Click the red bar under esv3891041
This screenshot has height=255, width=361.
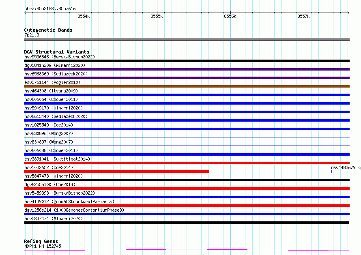pyautogui.click(x=187, y=163)
